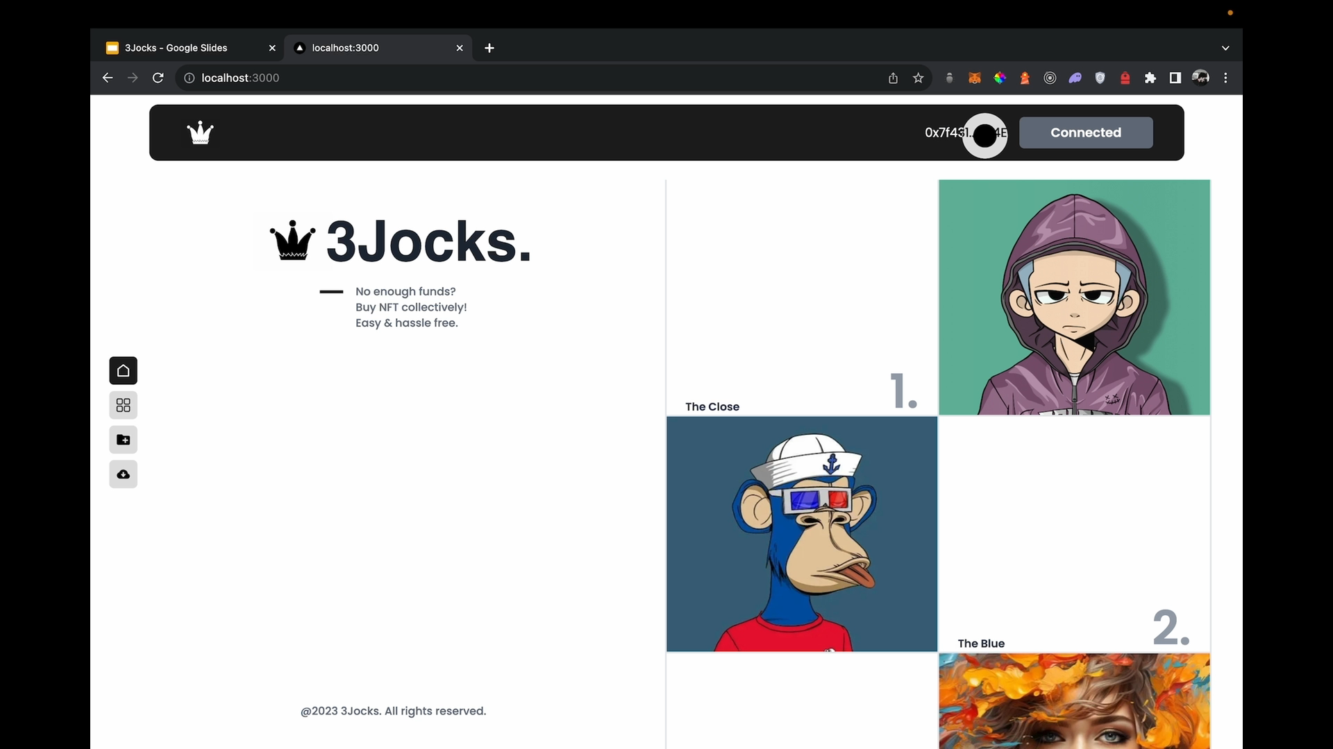Viewport: 1333px width, 749px height.
Task: Reload the localhost page
Action: point(158,78)
